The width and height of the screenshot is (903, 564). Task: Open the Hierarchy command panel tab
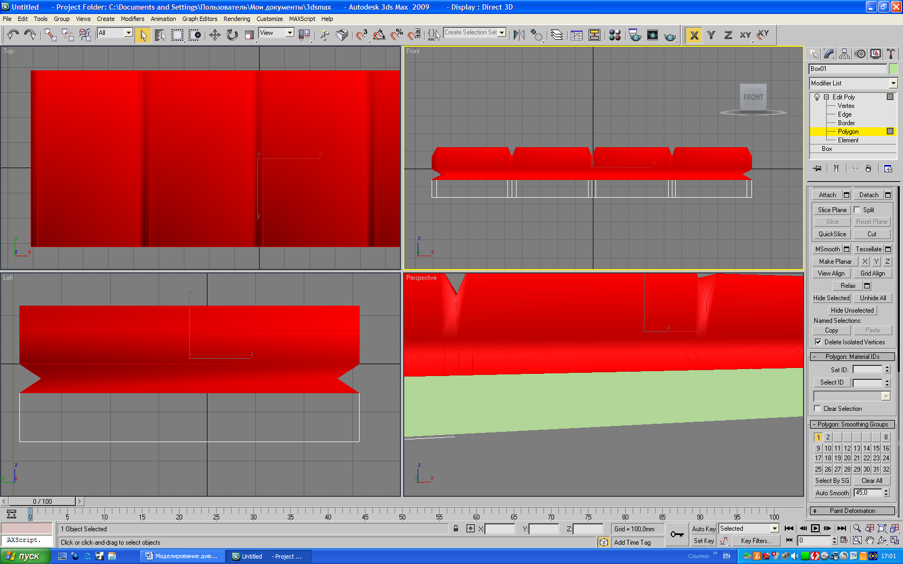[844, 54]
